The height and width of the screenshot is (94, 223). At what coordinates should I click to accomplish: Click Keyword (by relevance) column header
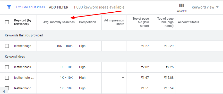point(23,22)
